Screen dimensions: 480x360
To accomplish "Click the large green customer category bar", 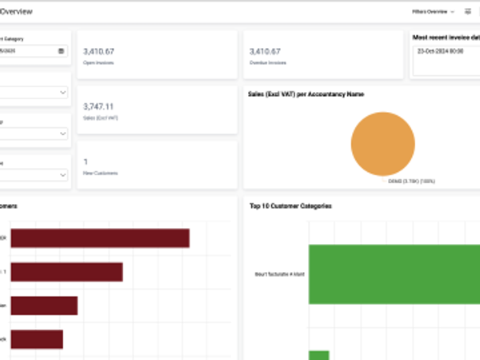I will point(394,274).
